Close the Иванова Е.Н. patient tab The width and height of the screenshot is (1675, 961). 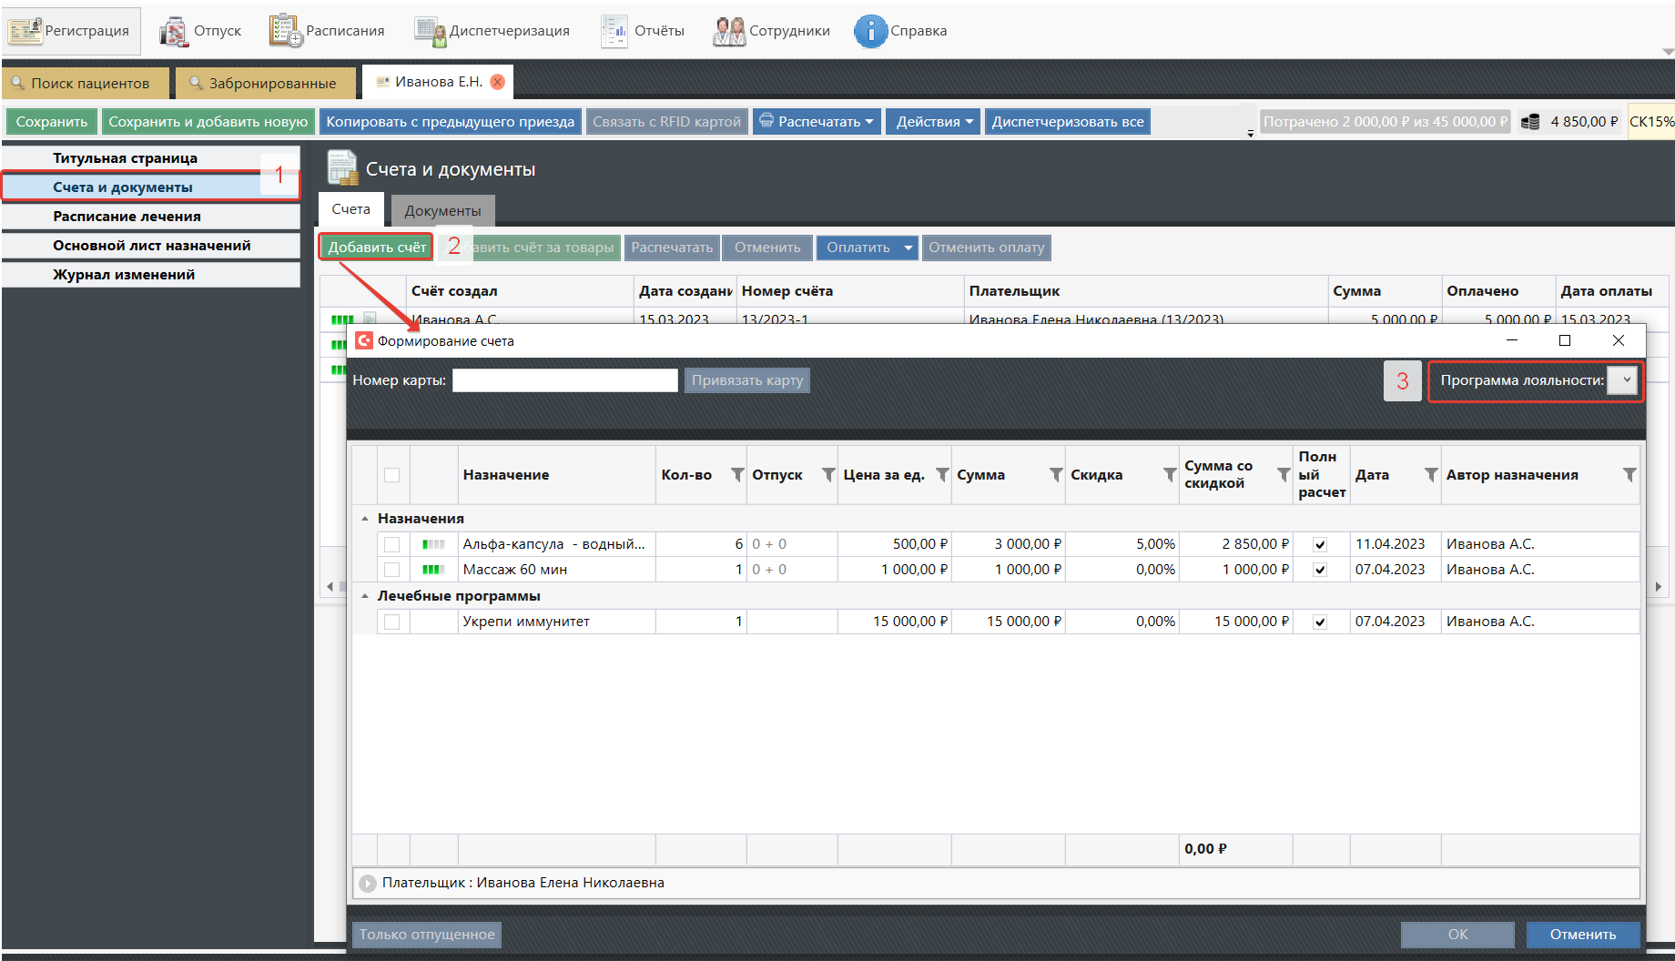click(498, 82)
